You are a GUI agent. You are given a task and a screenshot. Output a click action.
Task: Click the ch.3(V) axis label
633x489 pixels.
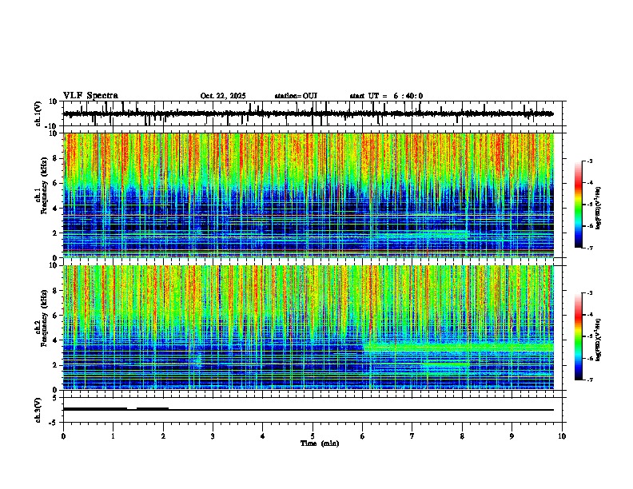click(x=38, y=410)
